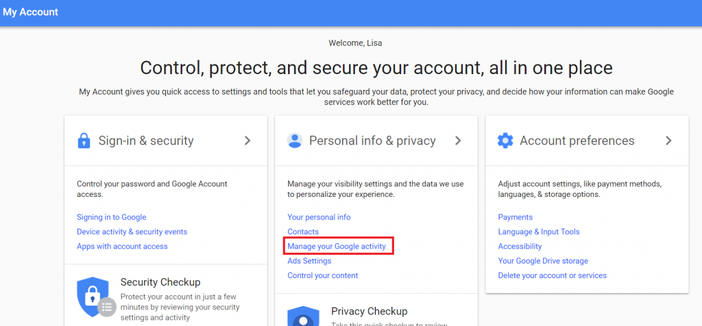Viewport: 702px width, 326px height.
Task: Select Delete your account or services
Action: tap(553, 275)
